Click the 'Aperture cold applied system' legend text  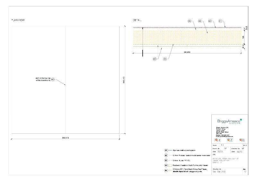tap(184, 150)
